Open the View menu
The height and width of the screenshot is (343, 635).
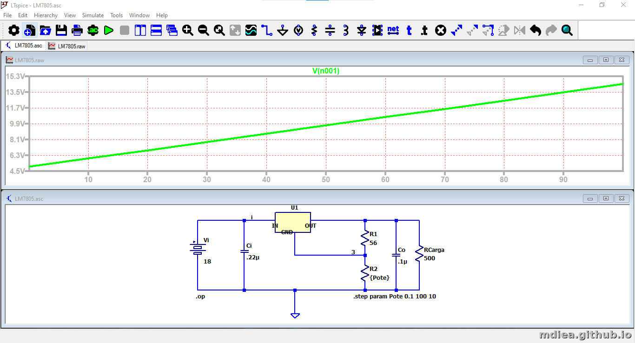[70, 15]
